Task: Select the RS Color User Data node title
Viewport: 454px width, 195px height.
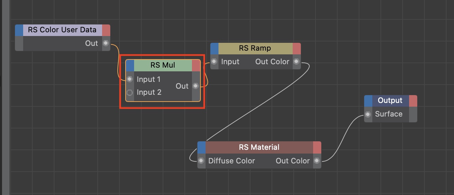Action: [x=62, y=30]
